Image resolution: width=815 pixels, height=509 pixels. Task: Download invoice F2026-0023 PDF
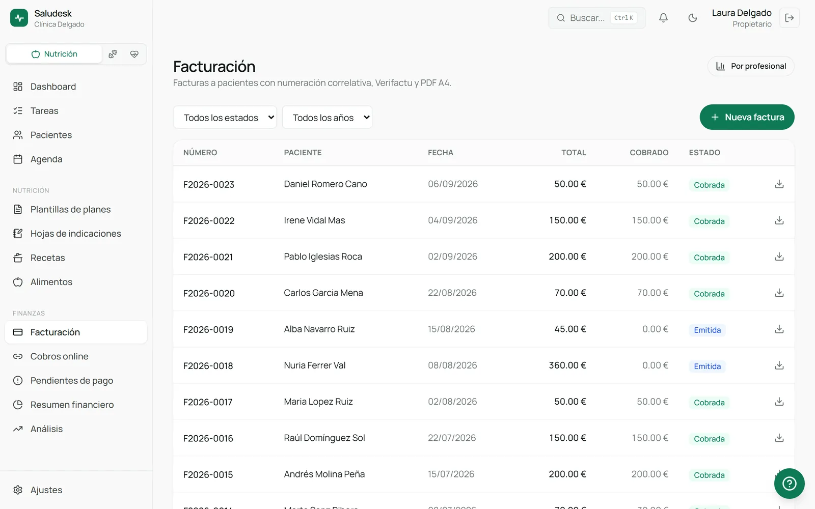[x=779, y=184]
